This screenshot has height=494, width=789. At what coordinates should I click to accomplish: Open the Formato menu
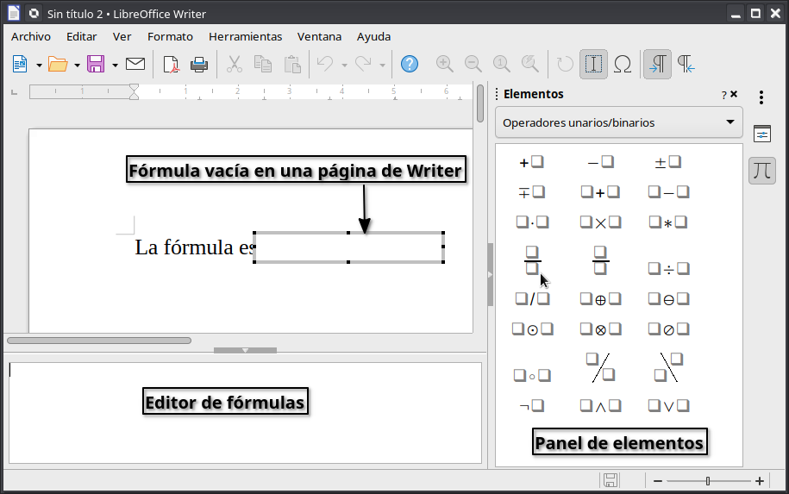[x=170, y=37]
